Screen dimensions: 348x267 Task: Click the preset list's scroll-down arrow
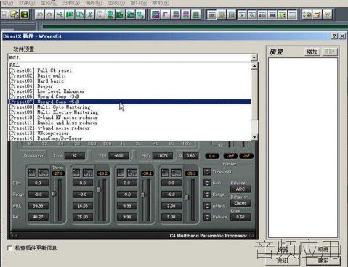(x=254, y=137)
